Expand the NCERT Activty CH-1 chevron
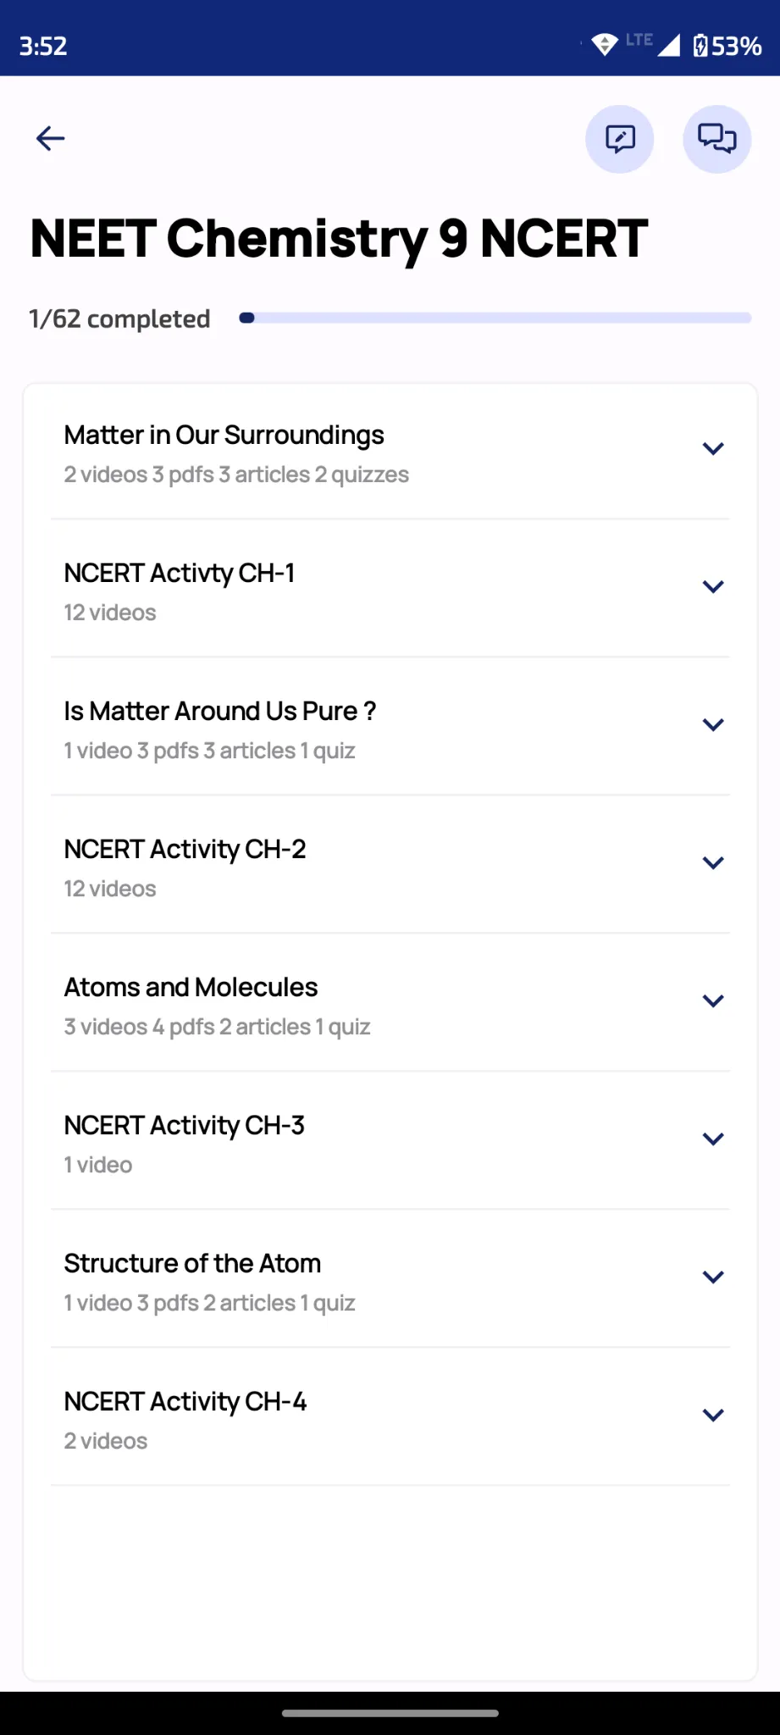 click(713, 587)
